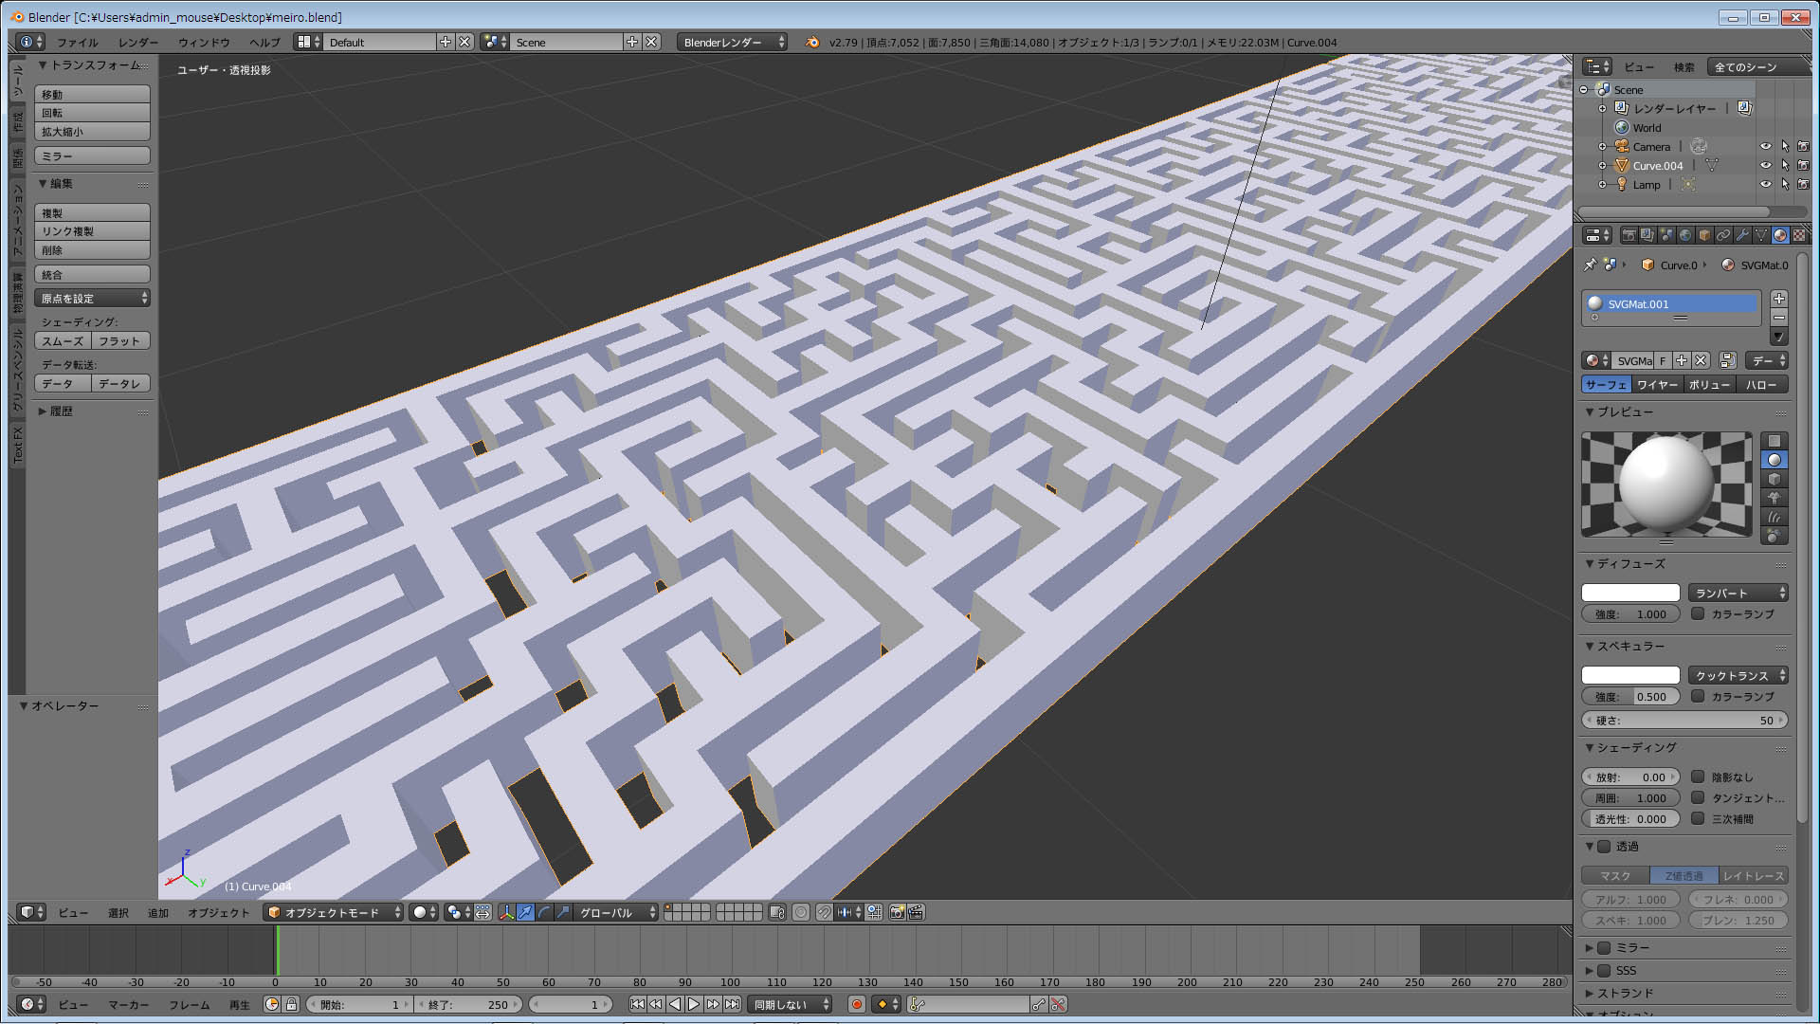Open the World properties tab globe icon
The height and width of the screenshot is (1024, 1820).
coord(1685,235)
